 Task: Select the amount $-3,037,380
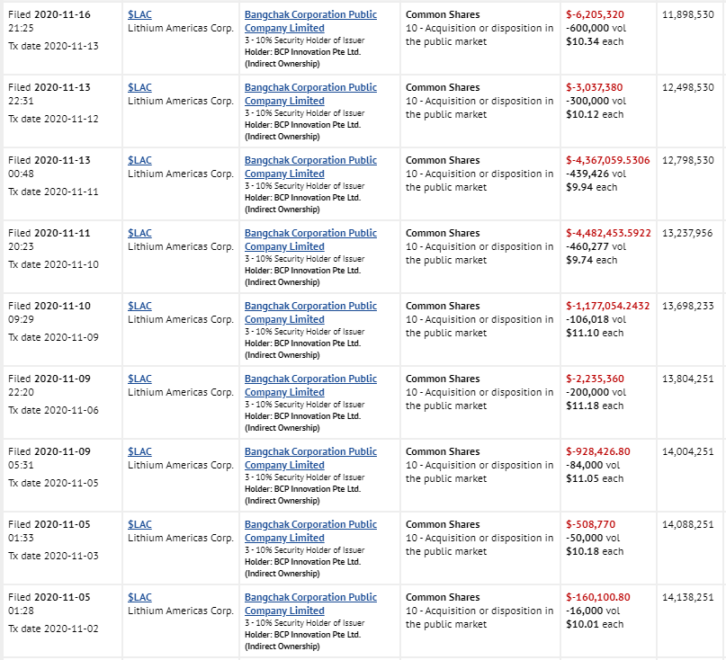click(x=595, y=87)
